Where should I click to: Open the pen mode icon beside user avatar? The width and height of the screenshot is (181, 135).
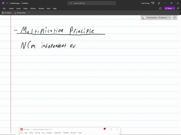tap(159, 3)
